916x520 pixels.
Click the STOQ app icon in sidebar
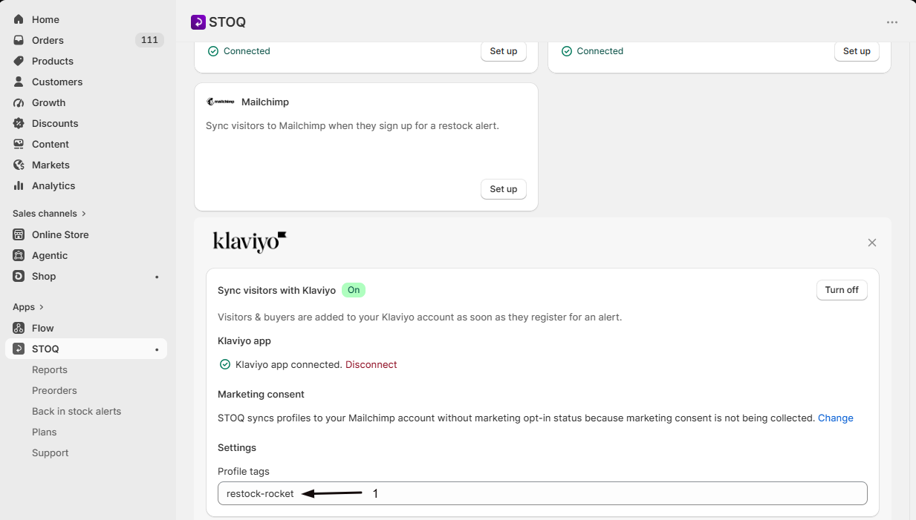[19, 349]
